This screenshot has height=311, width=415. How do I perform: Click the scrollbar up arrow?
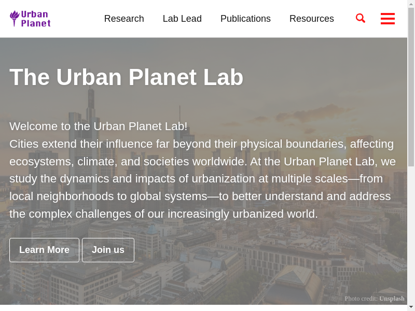pyautogui.click(x=411, y=4)
